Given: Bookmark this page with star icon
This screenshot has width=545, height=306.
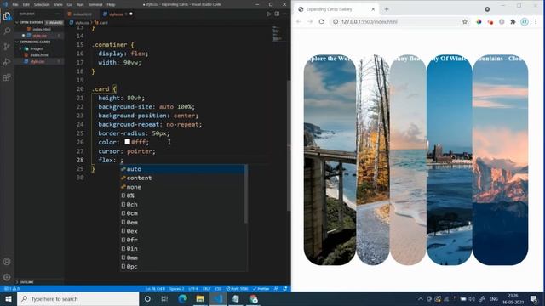Looking at the screenshot, I should [x=465, y=21].
